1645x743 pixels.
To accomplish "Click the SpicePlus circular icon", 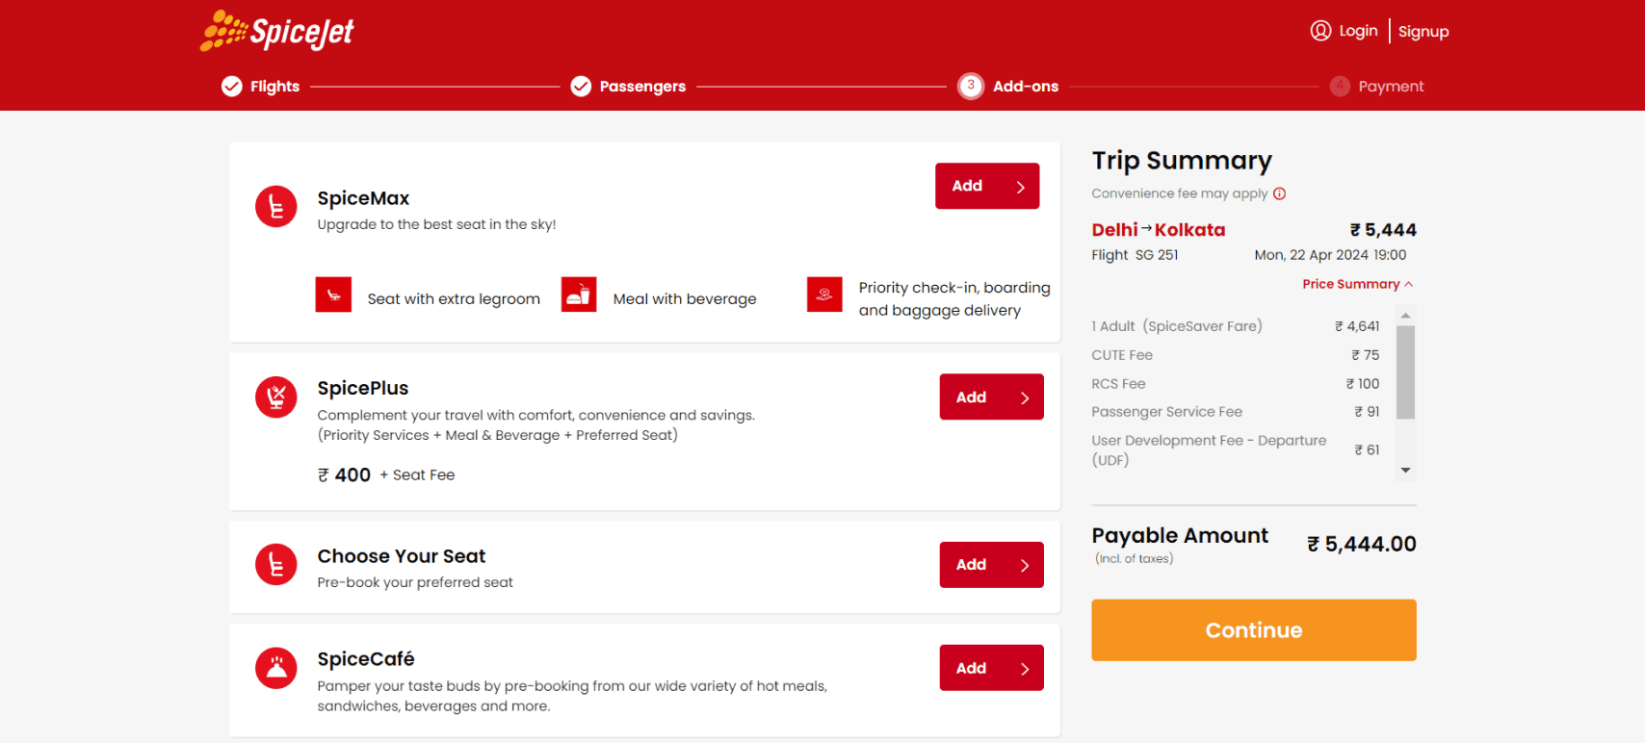I will [x=276, y=397].
